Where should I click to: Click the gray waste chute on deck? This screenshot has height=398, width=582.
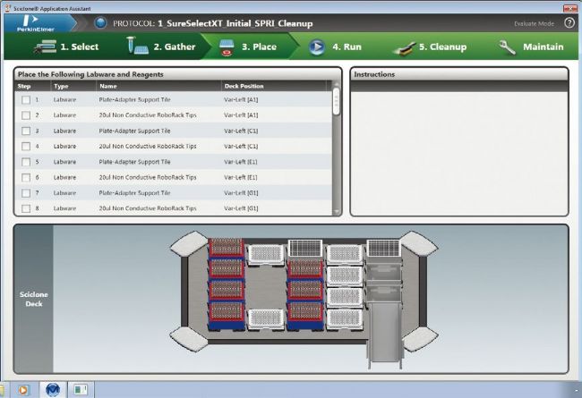(384, 331)
